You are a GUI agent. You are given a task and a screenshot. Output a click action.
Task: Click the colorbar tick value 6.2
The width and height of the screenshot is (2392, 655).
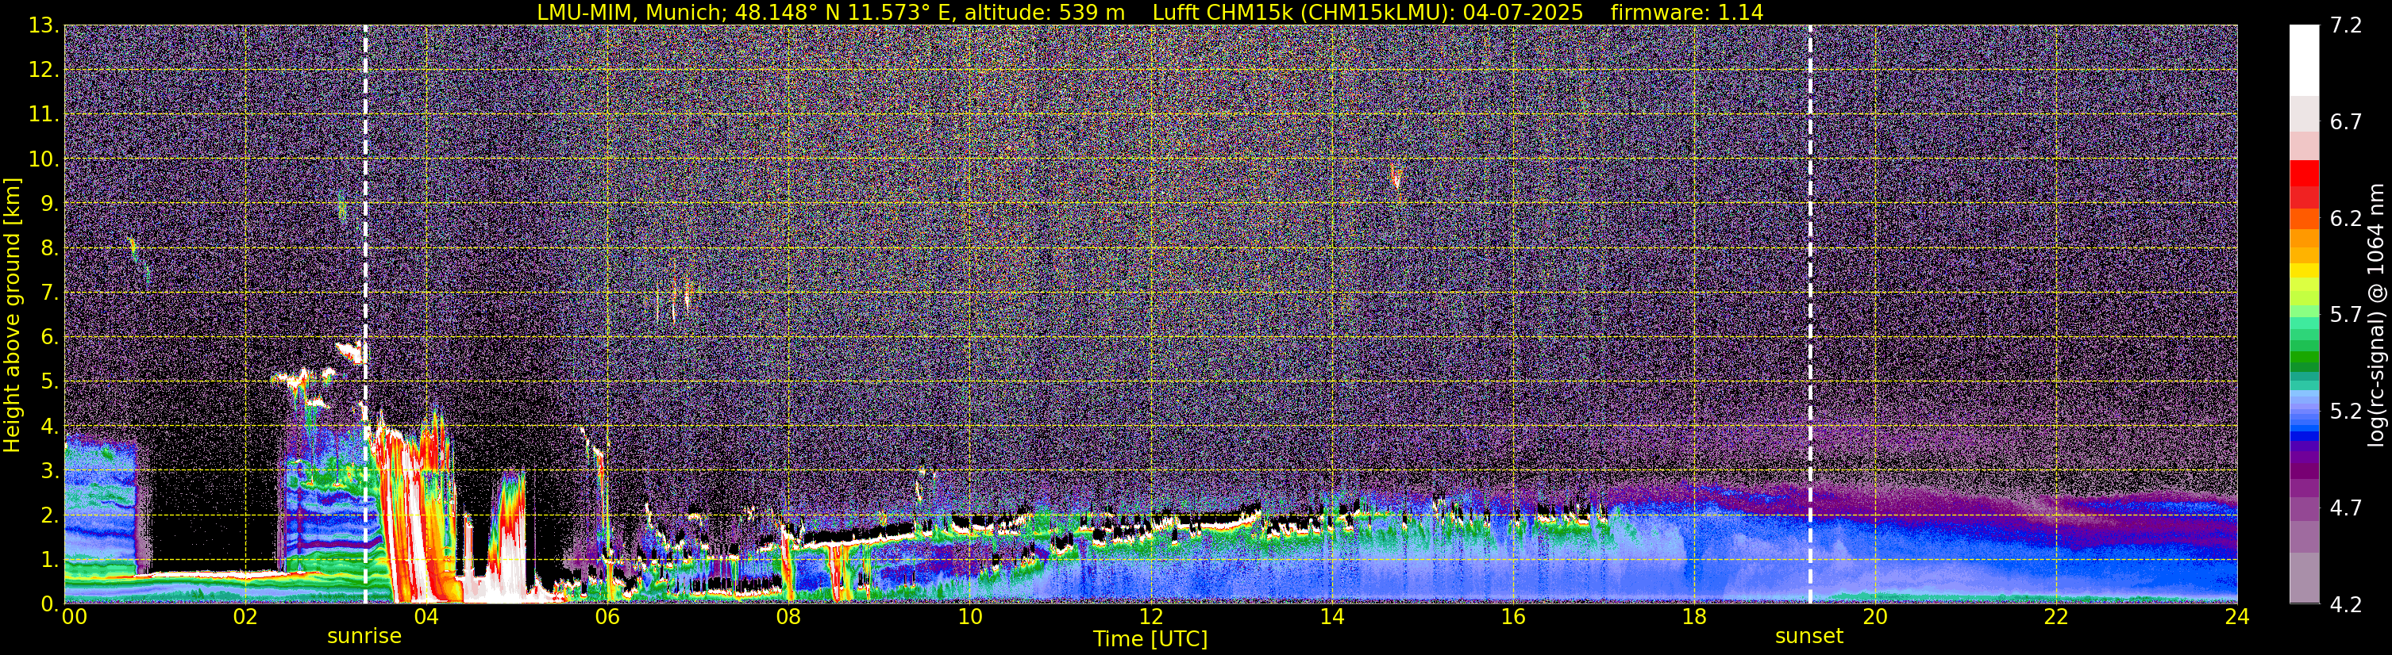(x=2346, y=218)
